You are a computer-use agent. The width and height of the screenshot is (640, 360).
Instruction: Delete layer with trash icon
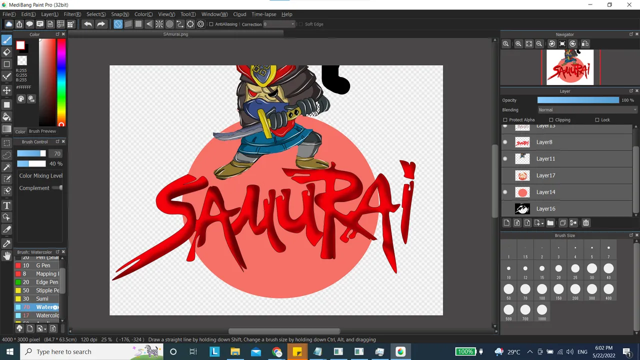tap(586, 223)
